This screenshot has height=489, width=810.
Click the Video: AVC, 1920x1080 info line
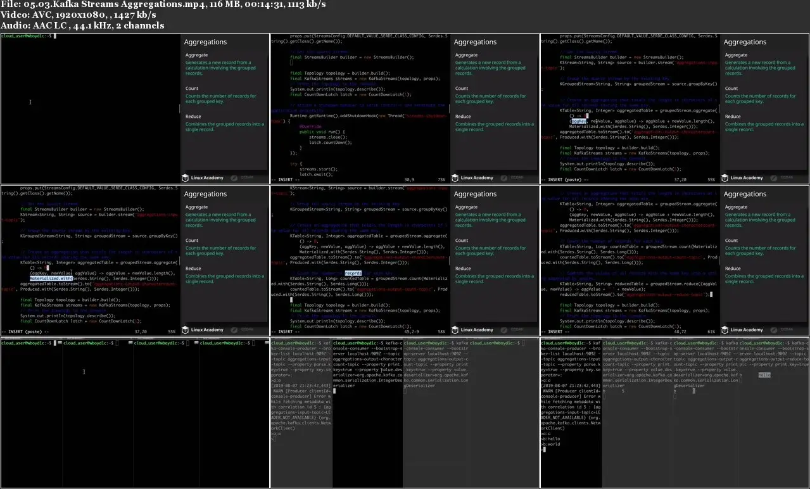[x=79, y=15]
